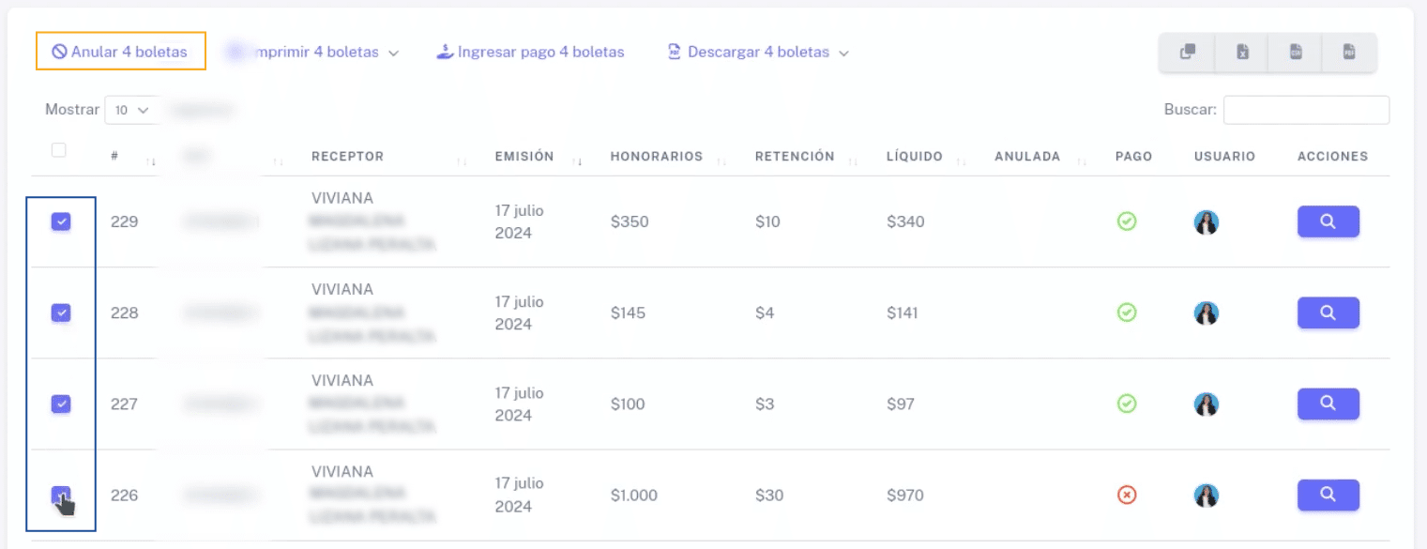
Task: View details of boleta 228
Action: tap(1328, 313)
